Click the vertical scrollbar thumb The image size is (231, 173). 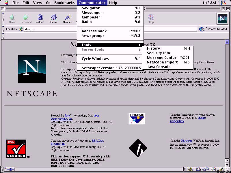point(227,42)
